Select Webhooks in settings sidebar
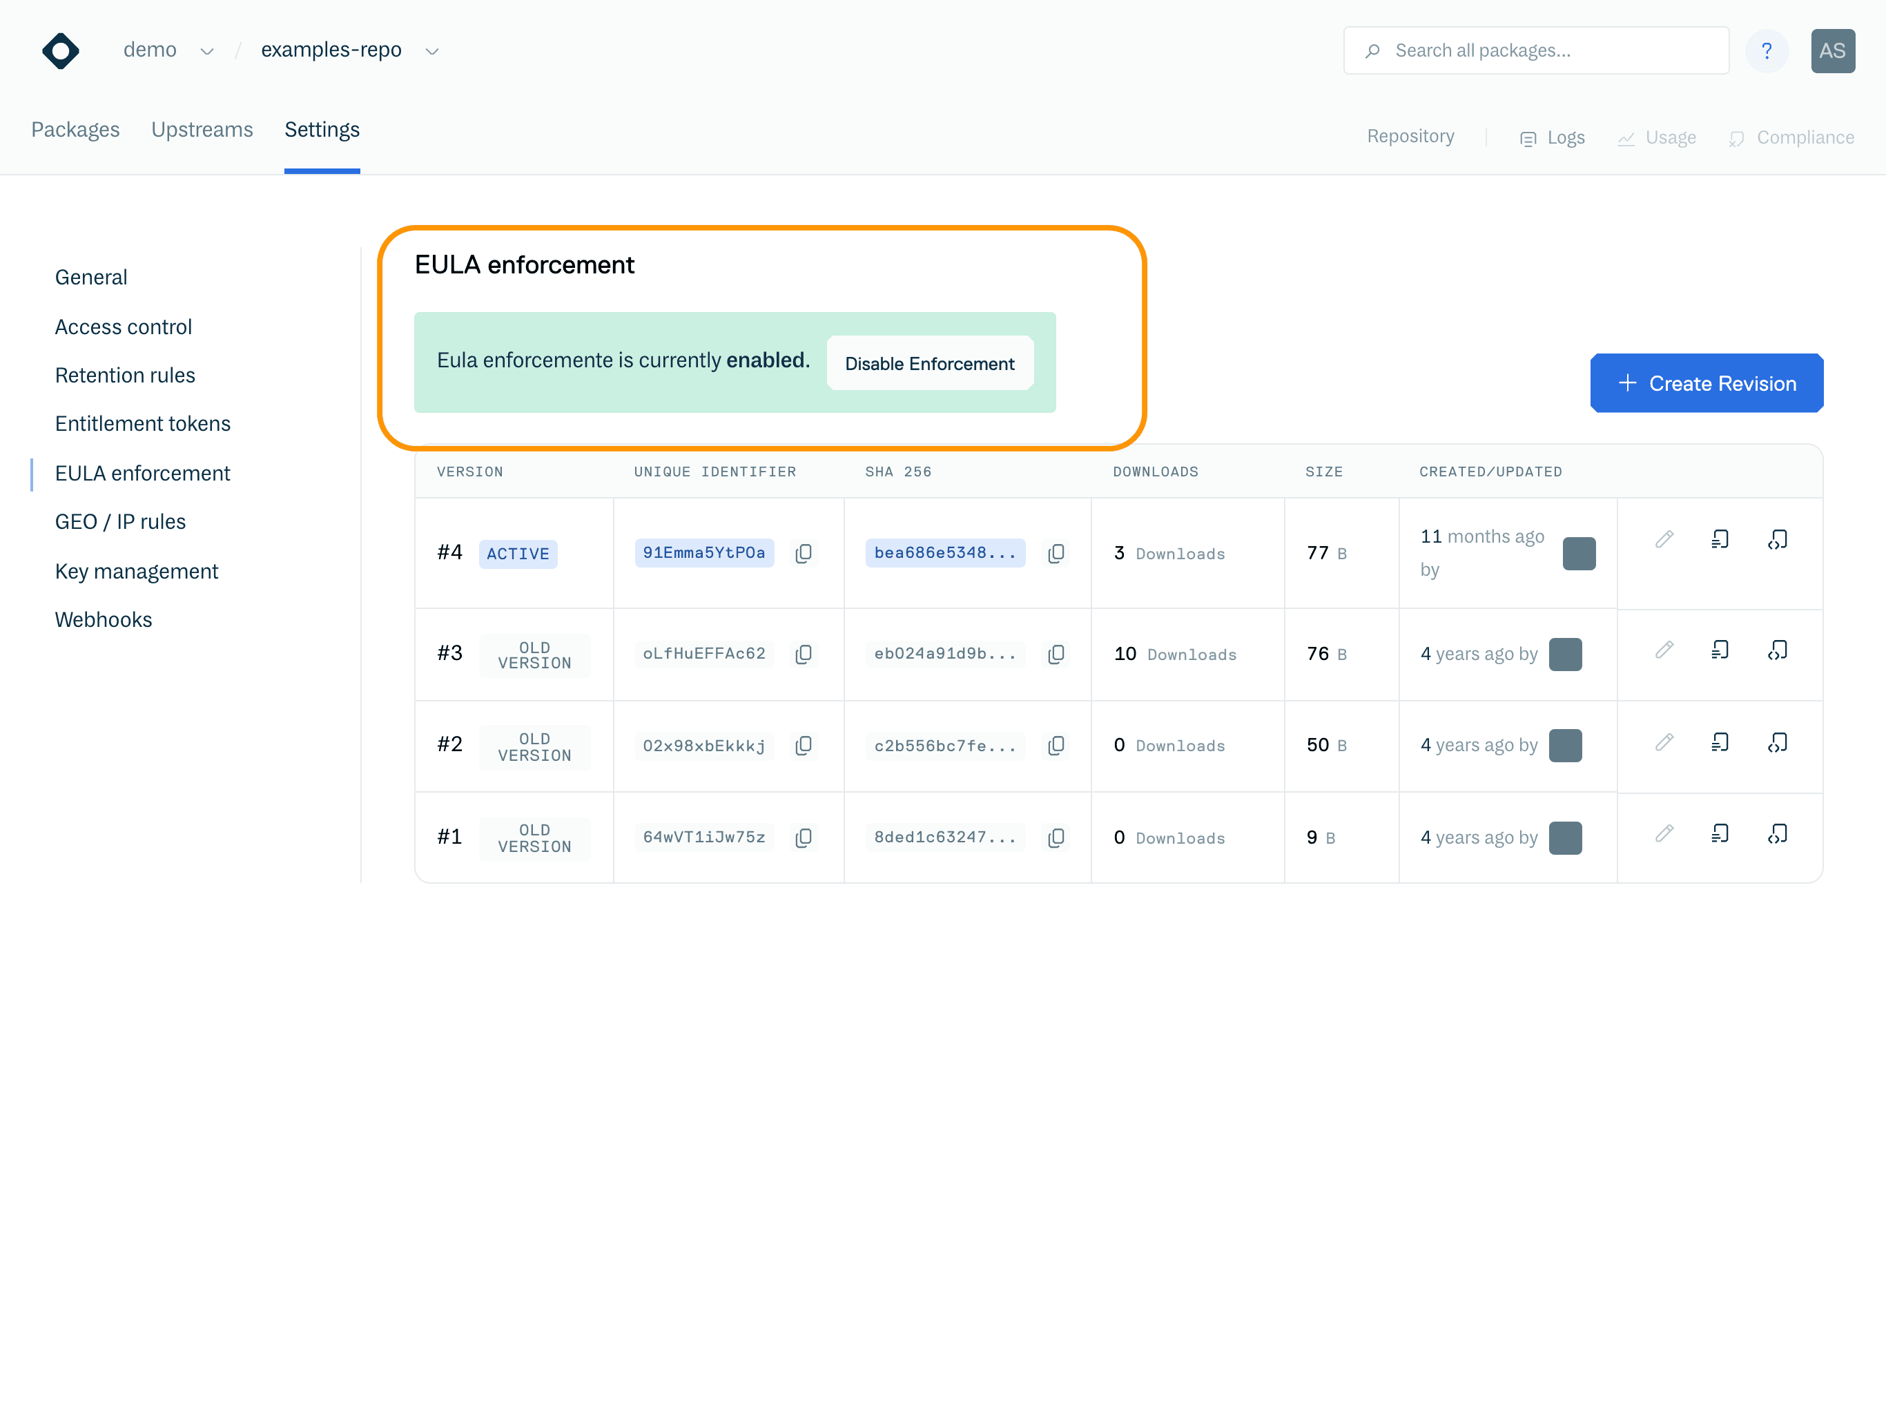 [103, 619]
